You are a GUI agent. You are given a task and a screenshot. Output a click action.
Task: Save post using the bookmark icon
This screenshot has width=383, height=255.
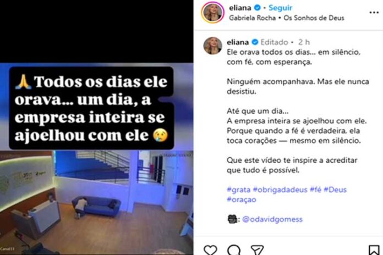374,250
